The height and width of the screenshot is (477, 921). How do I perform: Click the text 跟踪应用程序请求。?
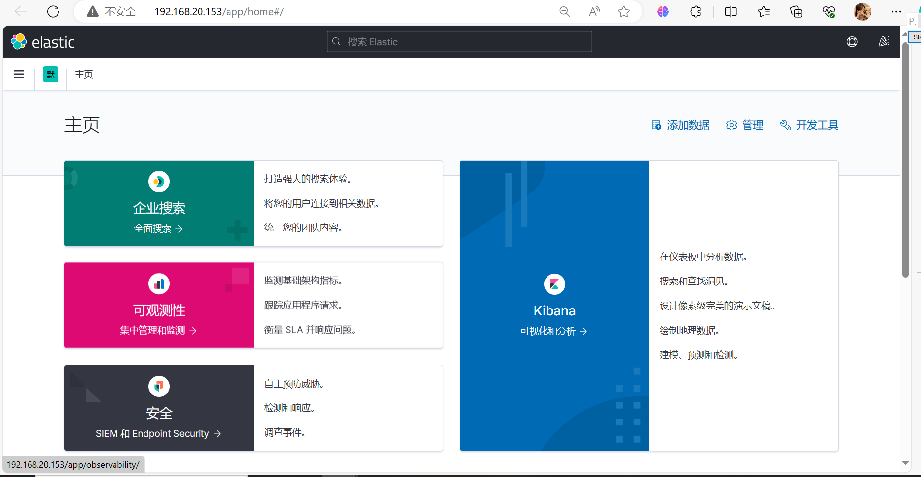pyautogui.click(x=303, y=306)
